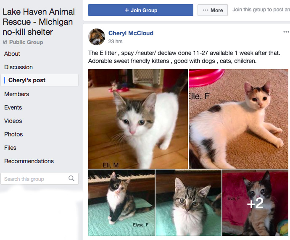Open group Photos section

click(x=13, y=134)
